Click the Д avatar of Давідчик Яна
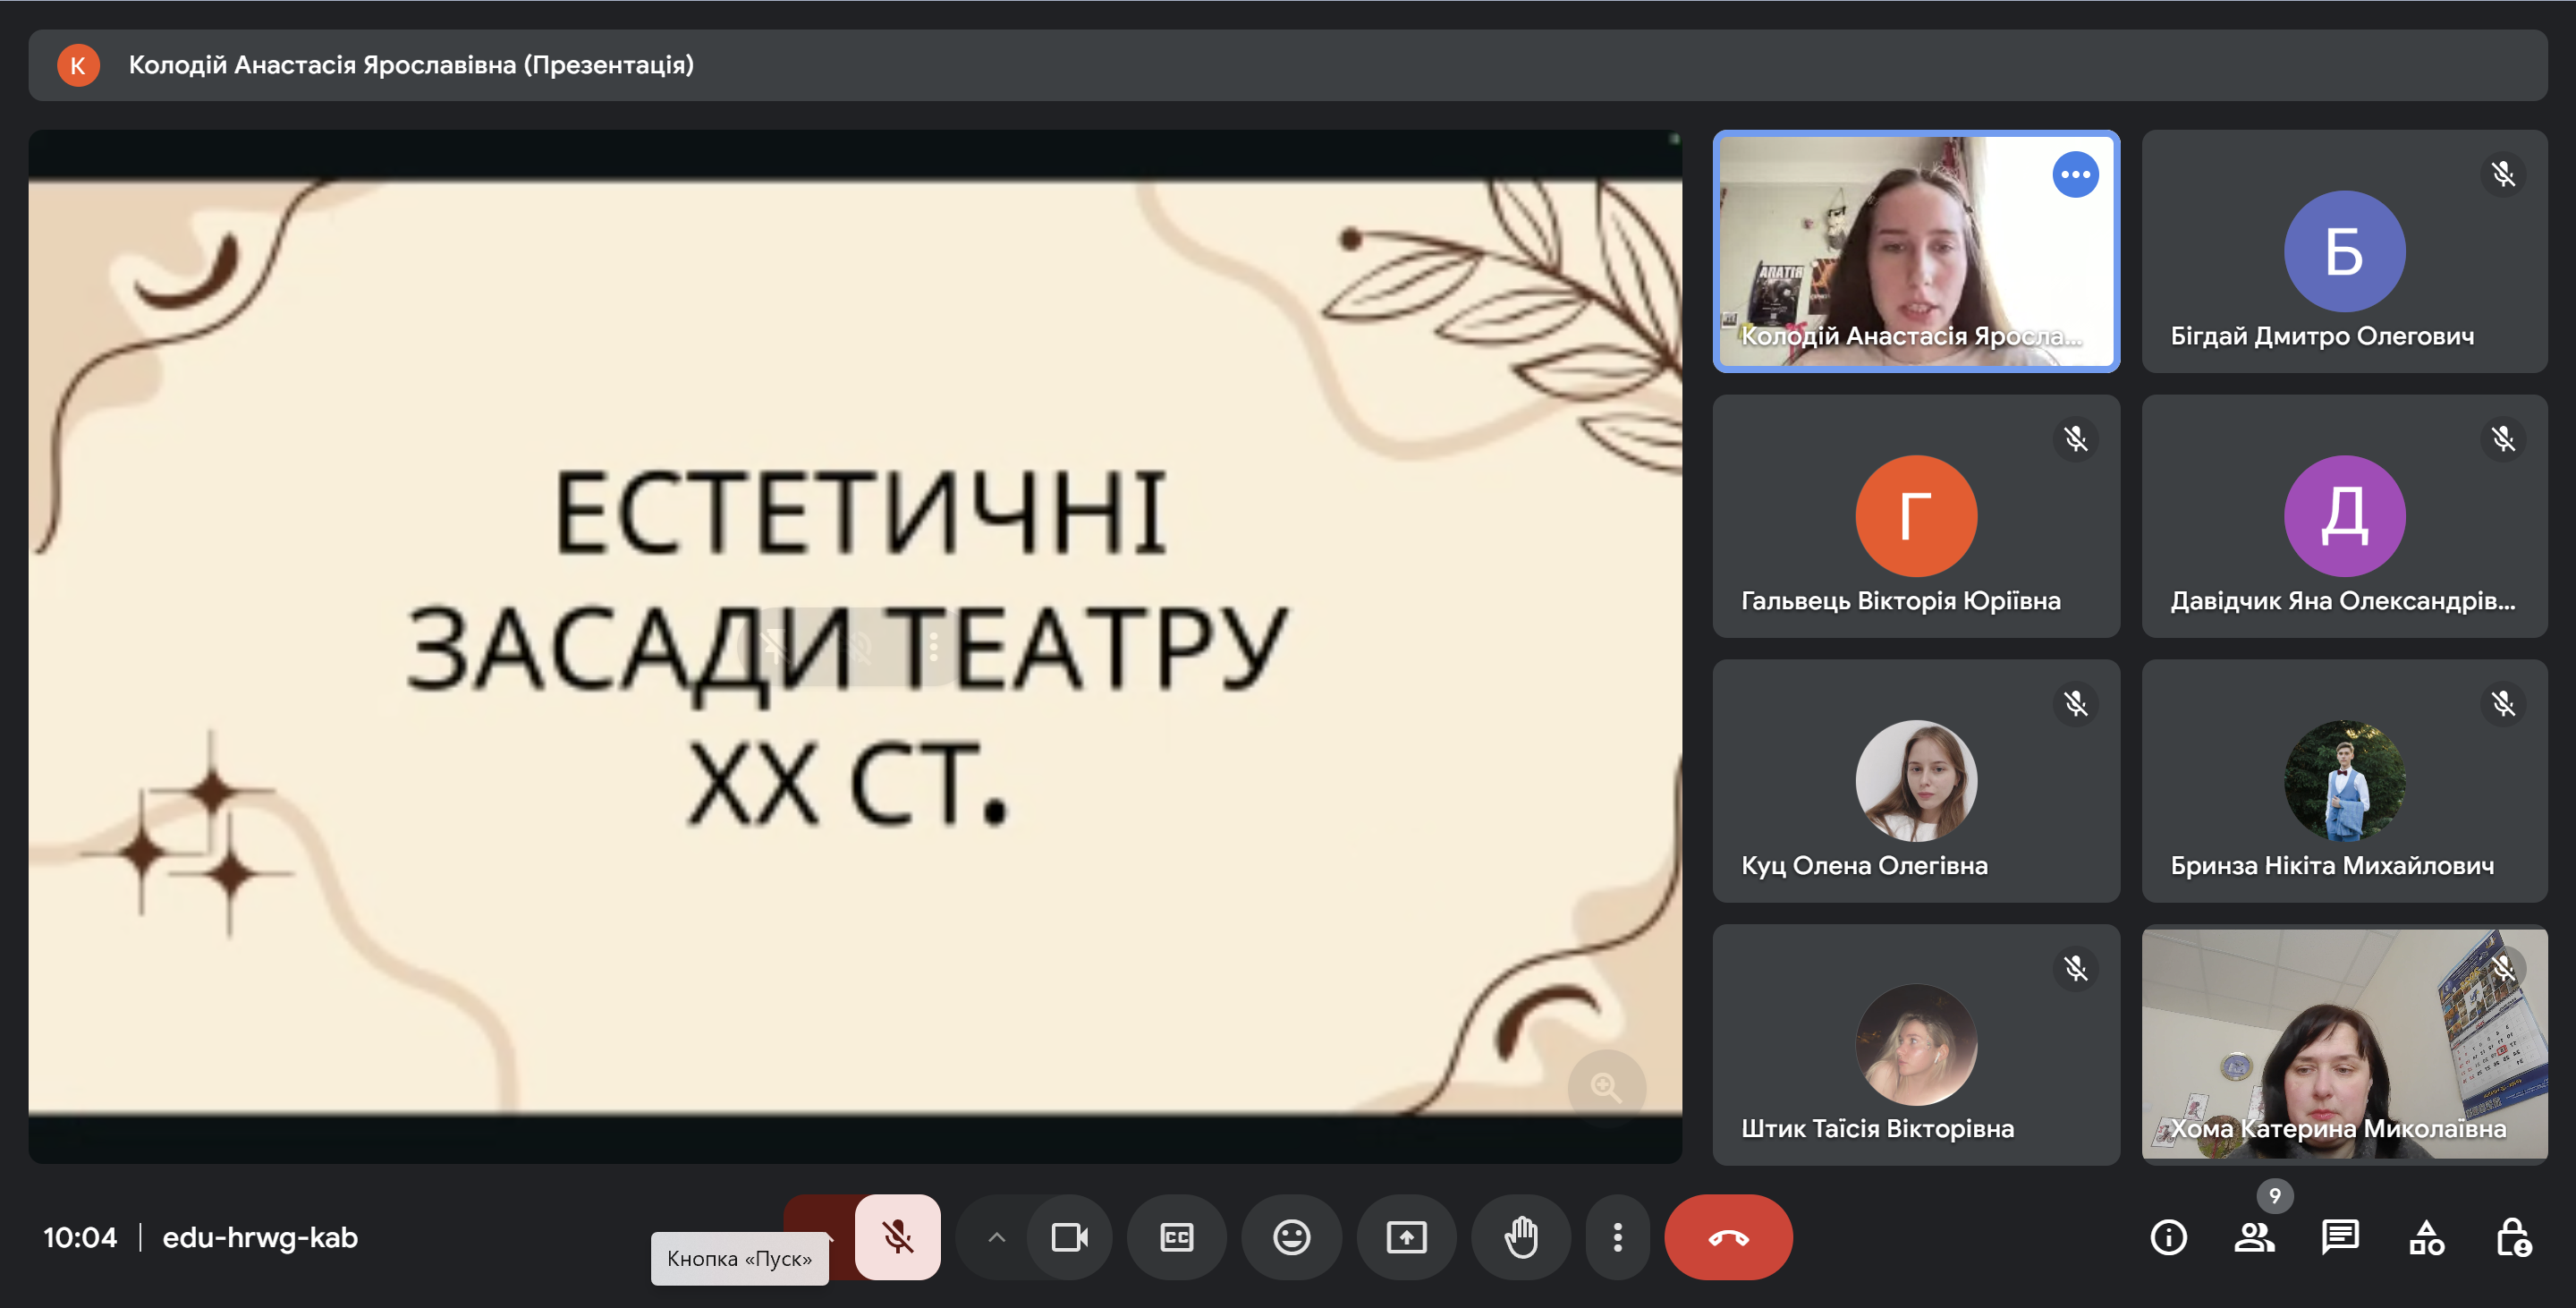The image size is (2576, 1308). click(x=2344, y=516)
